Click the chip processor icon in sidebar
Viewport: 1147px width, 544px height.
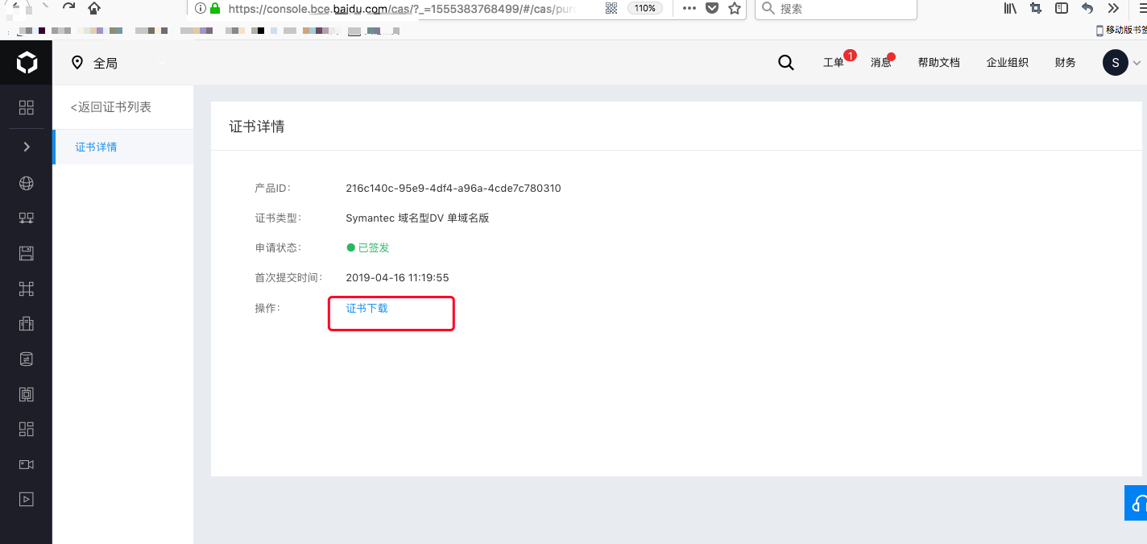point(27,394)
